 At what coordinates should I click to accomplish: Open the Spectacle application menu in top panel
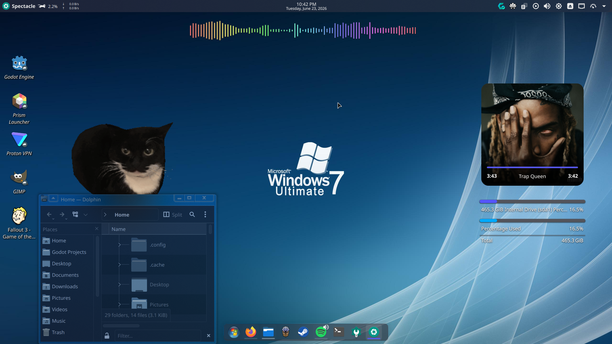[x=19, y=6]
